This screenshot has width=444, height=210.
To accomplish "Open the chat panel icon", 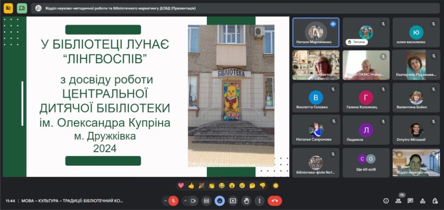I will (410, 201).
